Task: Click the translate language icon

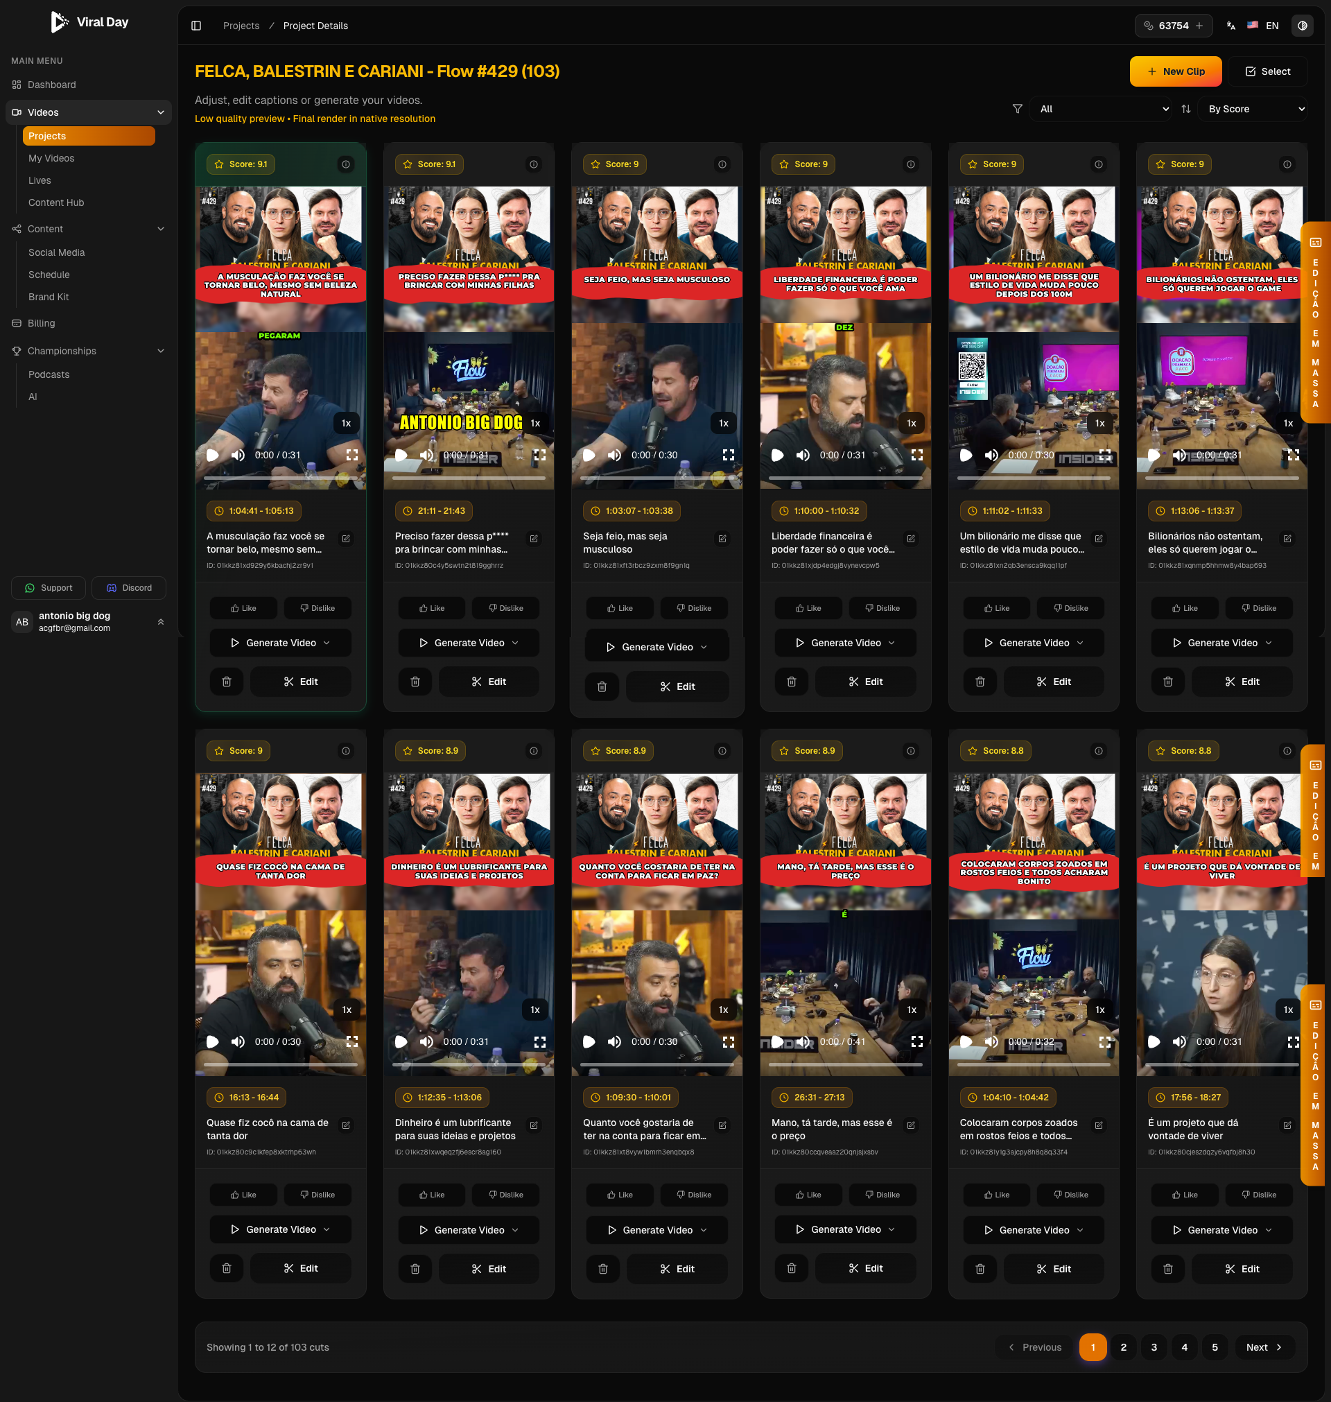Action: (1231, 26)
